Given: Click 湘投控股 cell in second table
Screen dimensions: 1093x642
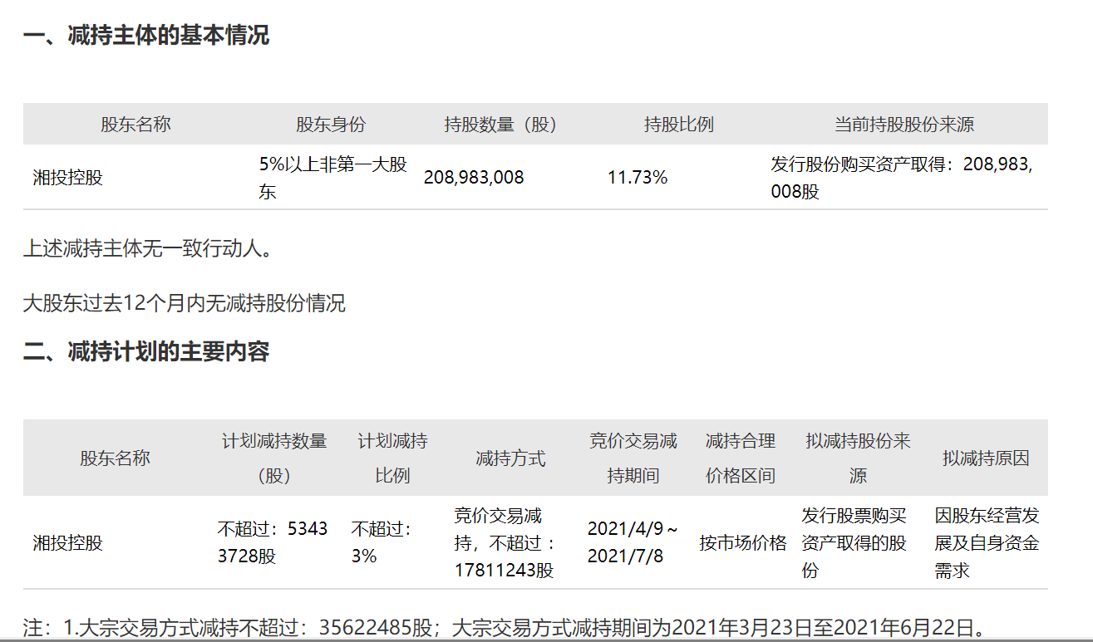Looking at the screenshot, I should pos(68,542).
